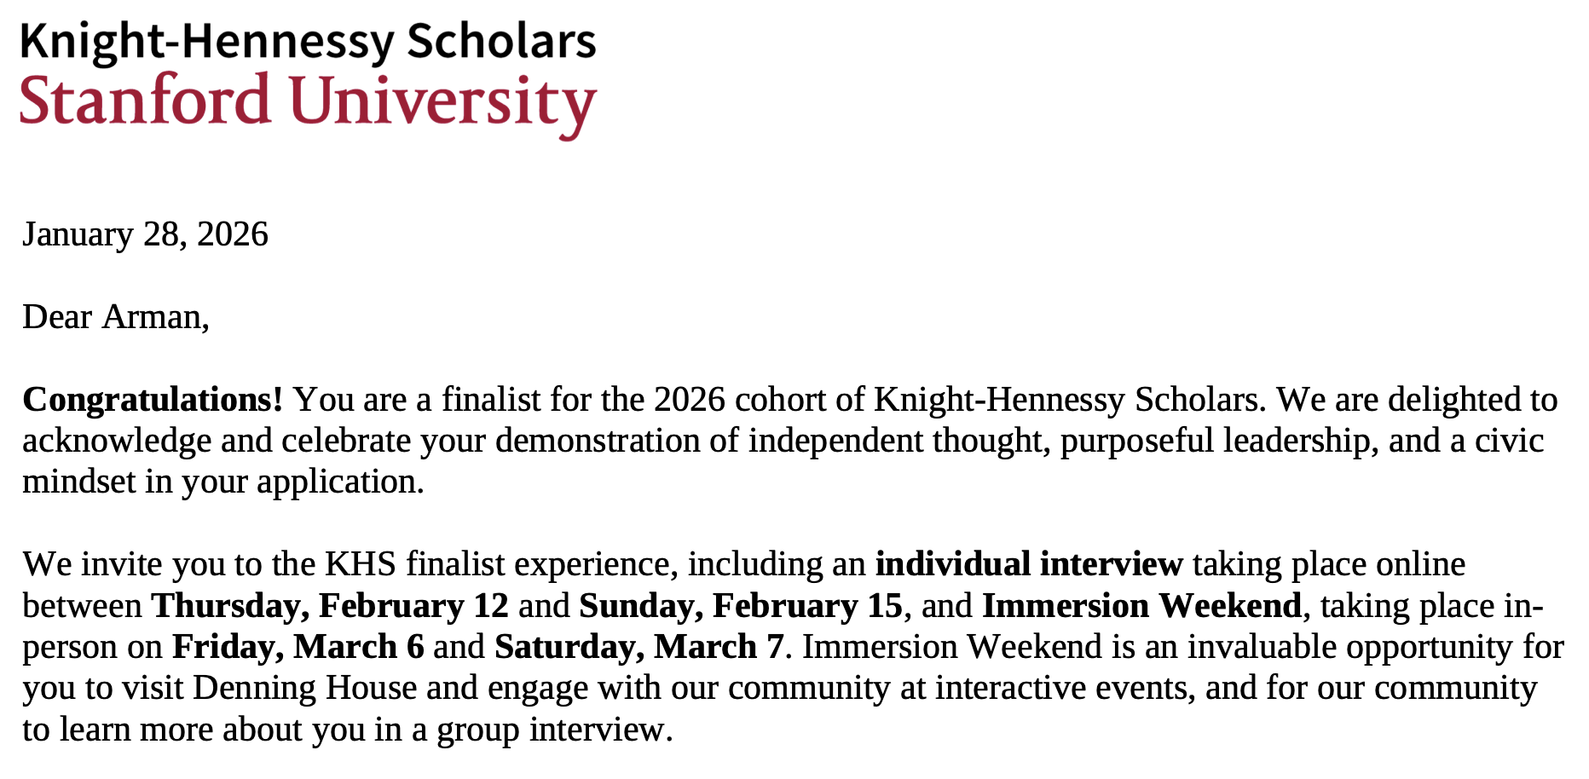Click the date January 28, 2026
This screenshot has height=779, width=1589.
(x=145, y=234)
